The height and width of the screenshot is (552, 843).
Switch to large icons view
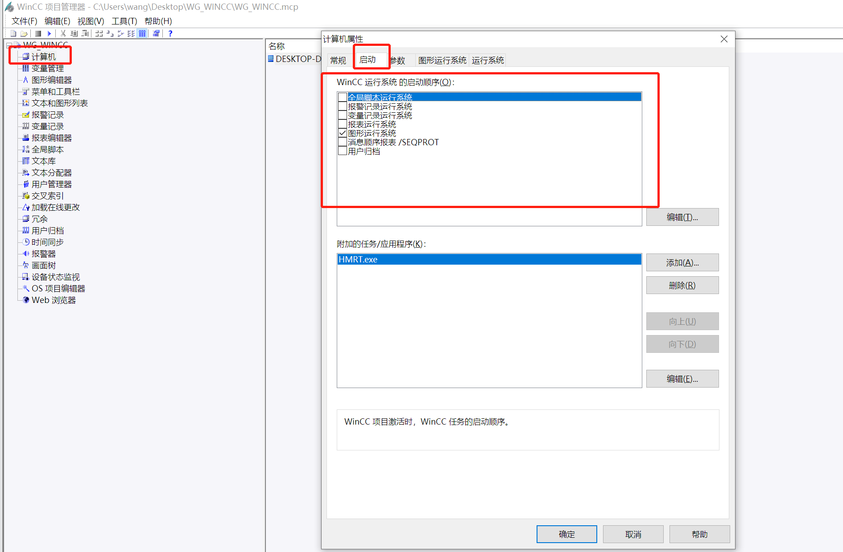(99, 33)
